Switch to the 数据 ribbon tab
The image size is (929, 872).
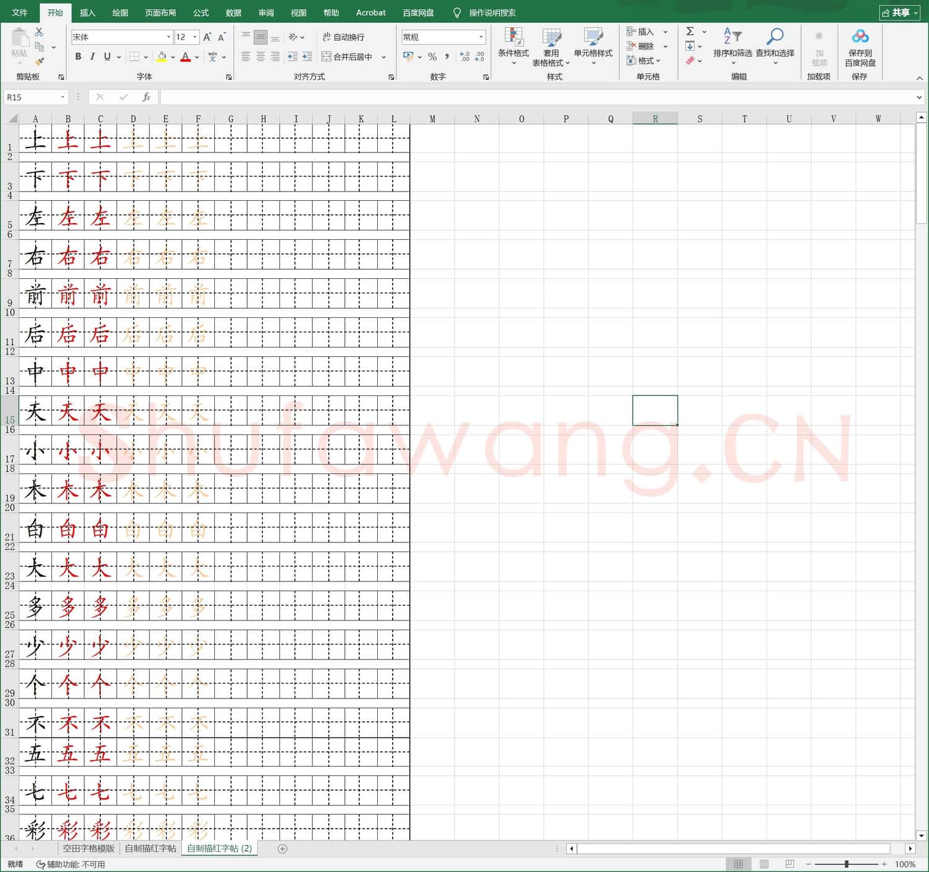(x=233, y=12)
